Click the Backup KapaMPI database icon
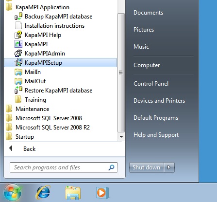 tap(18, 17)
